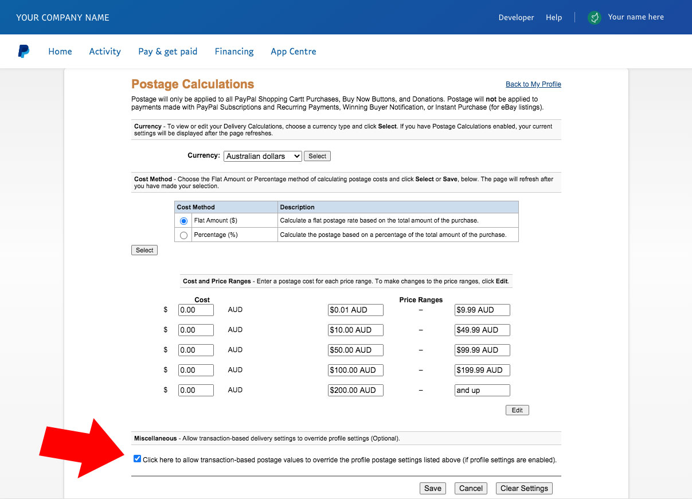Image resolution: width=692 pixels, height=499 pixels.
Task: Click the Clear Settings button
Action: click(x=524, y=488)
